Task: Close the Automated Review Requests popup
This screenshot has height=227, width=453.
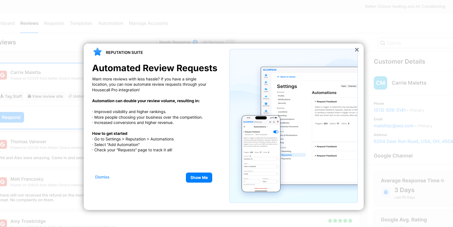Action: pos(357,50)
